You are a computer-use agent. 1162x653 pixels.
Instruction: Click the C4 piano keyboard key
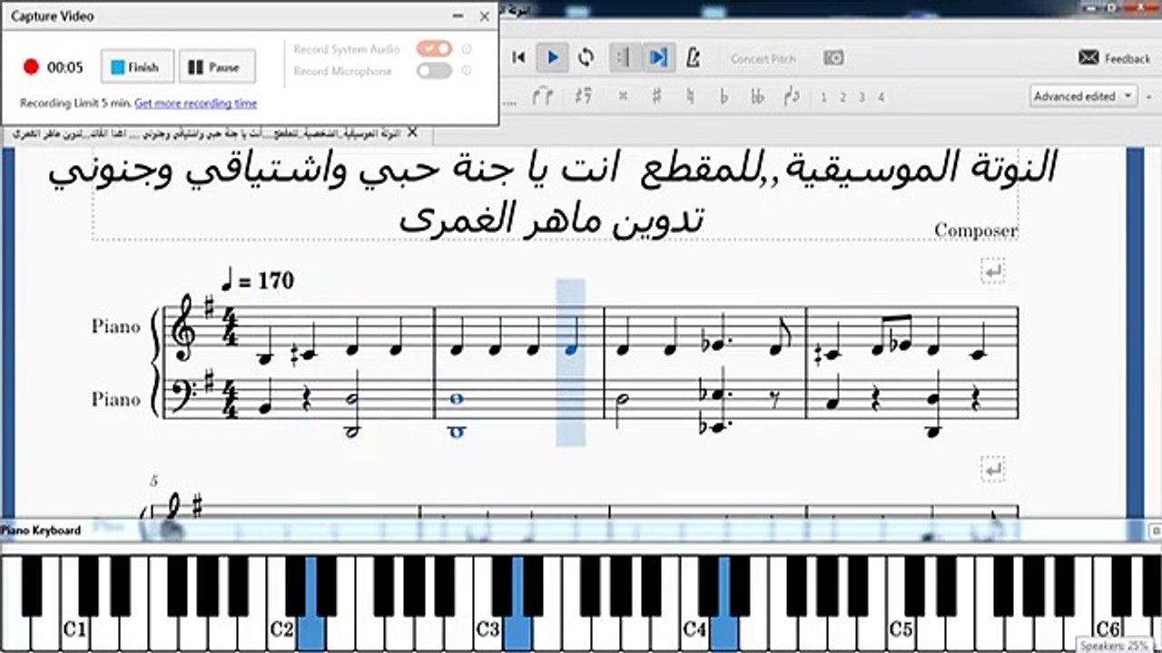(x=694, y=629)
